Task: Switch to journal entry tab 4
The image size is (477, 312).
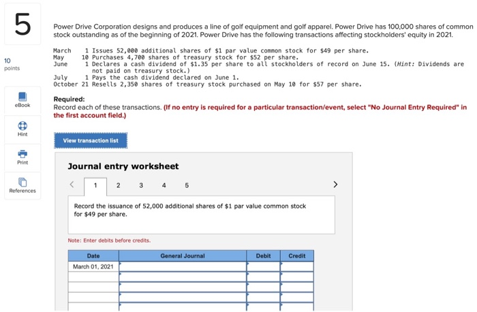Action: 164,185
